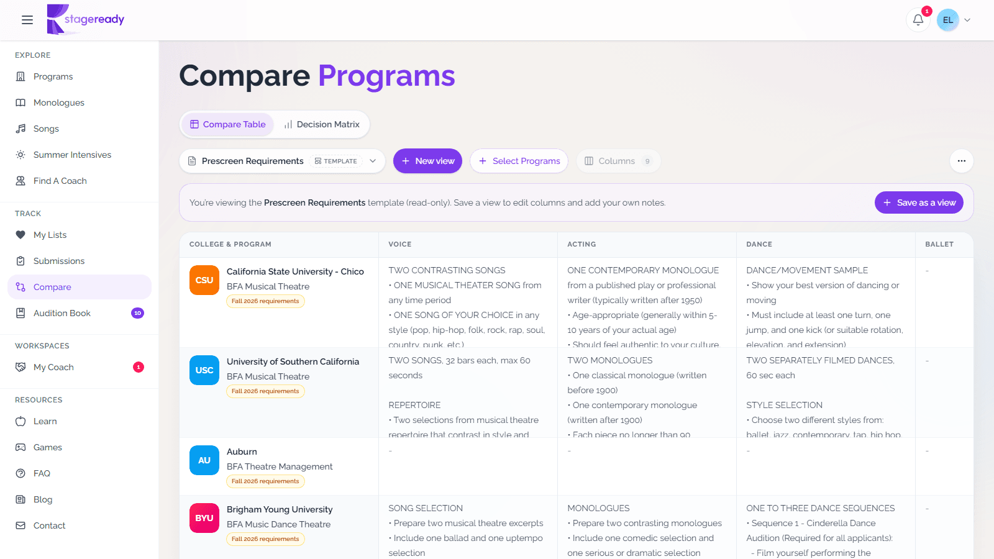Click the DANCE column header
Viewport: 994px width, 559px height.
[x=759, y=244]
